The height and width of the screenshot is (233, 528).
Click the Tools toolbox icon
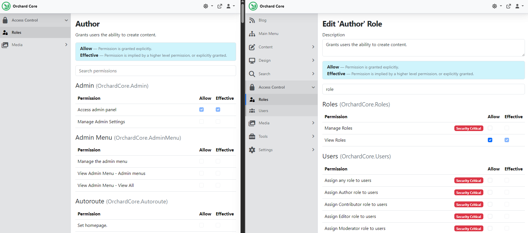(x=252, y=136)
